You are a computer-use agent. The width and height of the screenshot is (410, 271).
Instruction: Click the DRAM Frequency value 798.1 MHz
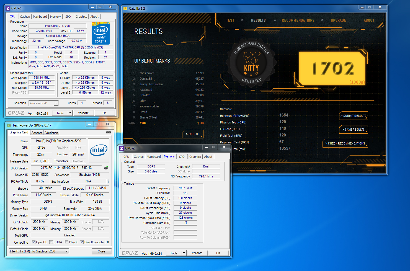(x=185, y=188)
